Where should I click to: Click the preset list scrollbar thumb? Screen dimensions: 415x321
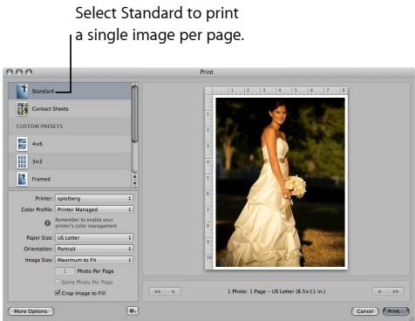point(134,113)
